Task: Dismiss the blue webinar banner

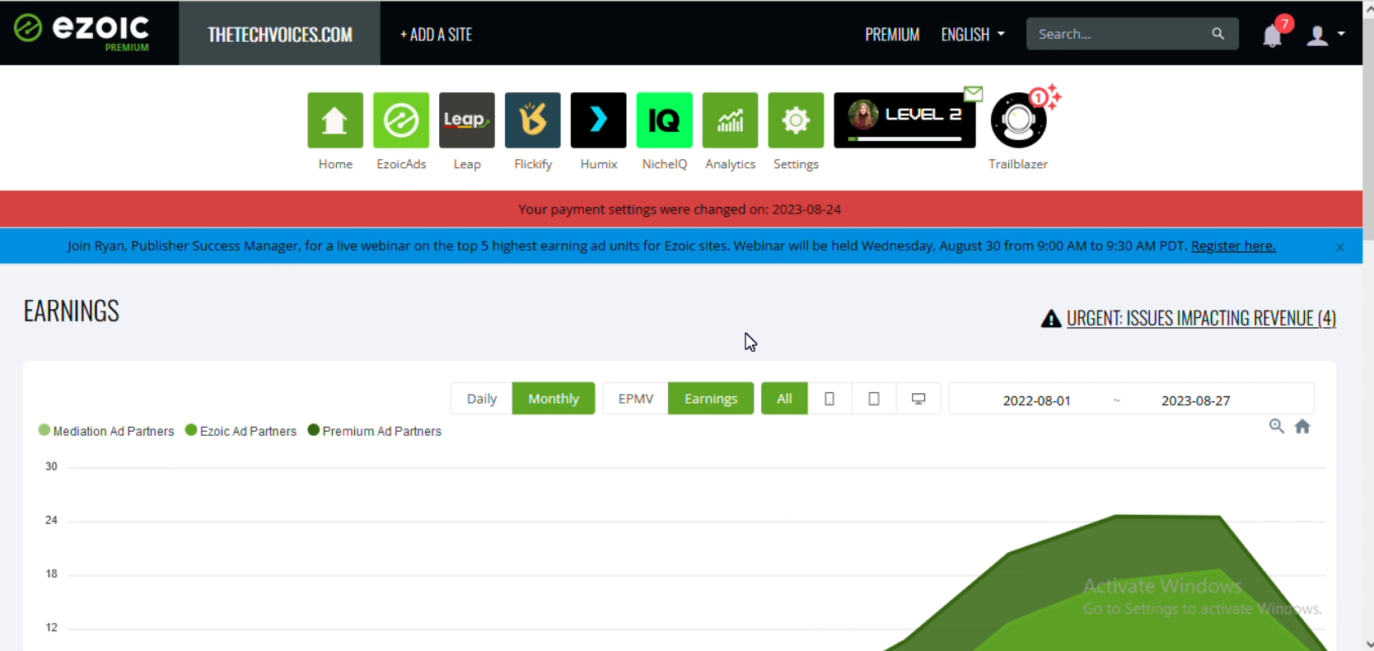Action: click(x=1340, y=246)
